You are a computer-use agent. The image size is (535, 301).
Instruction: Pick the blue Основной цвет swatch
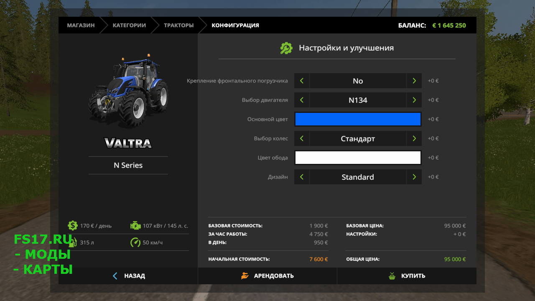[358, 119]
